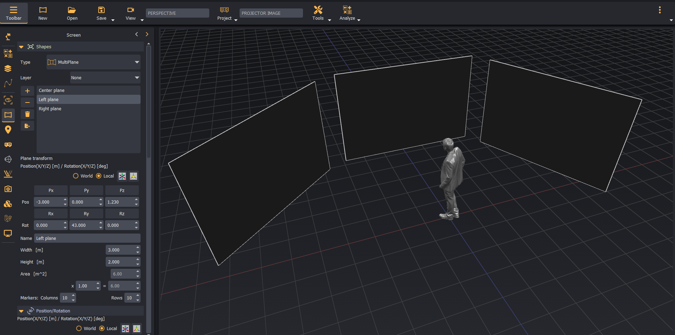Go to previous panel with left chevron
The height and width of the screenshot is (335, 675).
(x=137, y=34)
